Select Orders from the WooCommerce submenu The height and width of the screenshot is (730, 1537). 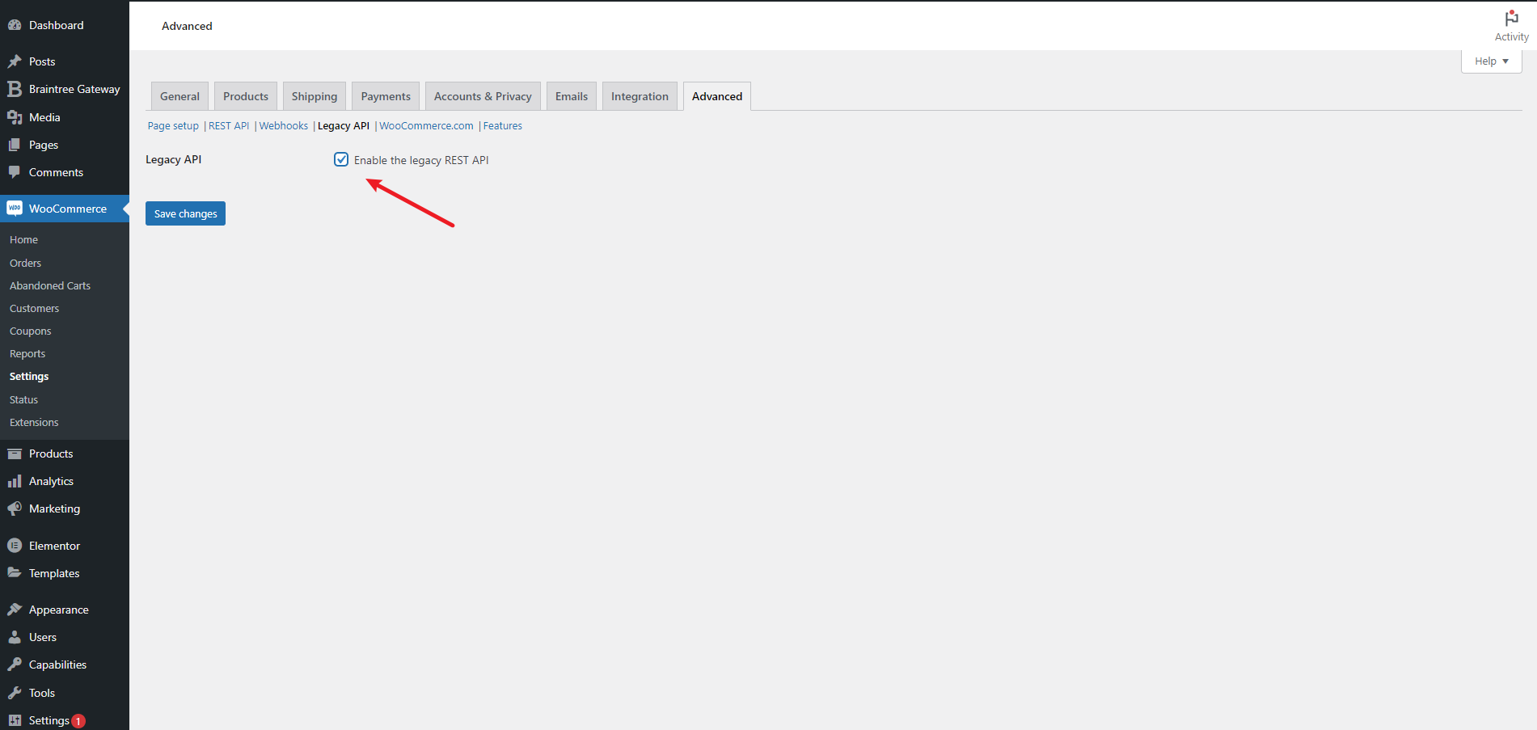[x=25, y=264]
